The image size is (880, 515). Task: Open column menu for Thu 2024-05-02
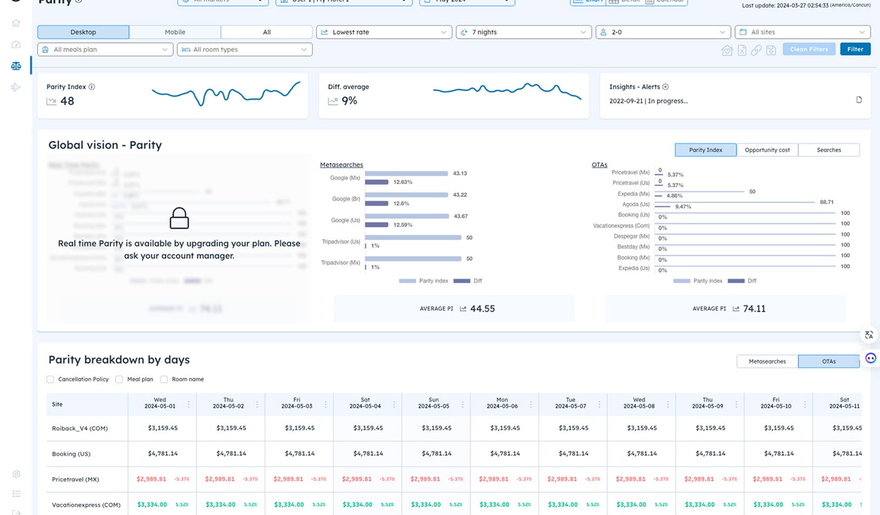point(257,404)
